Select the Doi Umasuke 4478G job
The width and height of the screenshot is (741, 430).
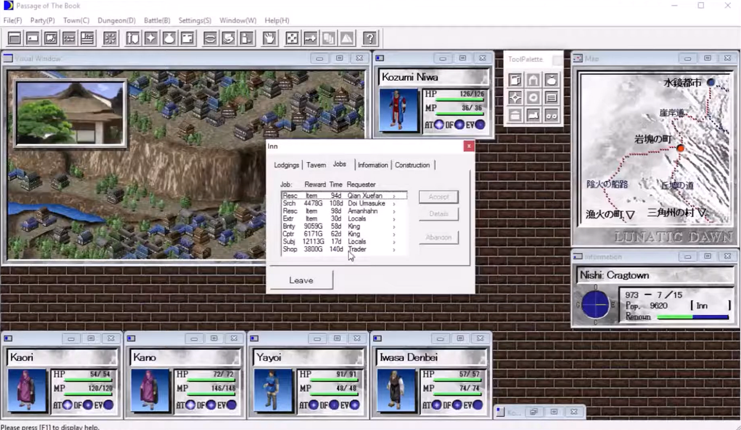pyautogui.click(x=344, y=203)
